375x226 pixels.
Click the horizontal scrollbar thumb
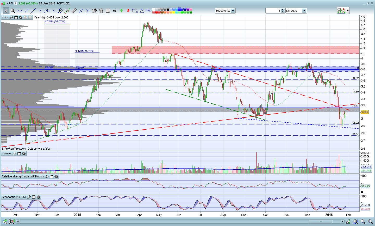pyautogui.click(x=321, y=222)
